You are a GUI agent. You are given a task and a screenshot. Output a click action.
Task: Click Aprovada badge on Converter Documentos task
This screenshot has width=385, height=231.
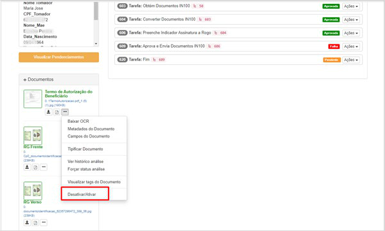331,20
